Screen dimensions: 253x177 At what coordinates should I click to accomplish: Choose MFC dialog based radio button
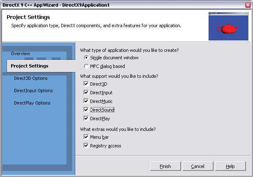tap(86, 66)
